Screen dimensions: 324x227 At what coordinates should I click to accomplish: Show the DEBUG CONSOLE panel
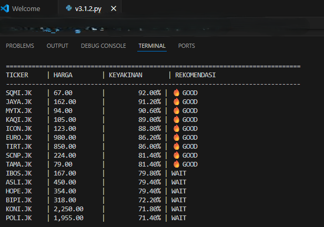(103, 46)
